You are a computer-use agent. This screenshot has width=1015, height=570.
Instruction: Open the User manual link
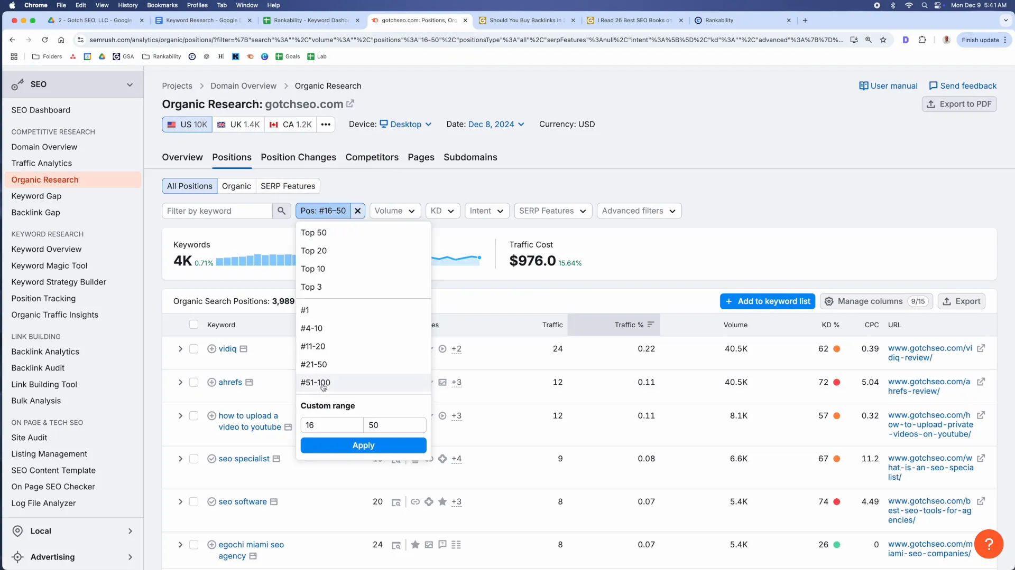888,86
